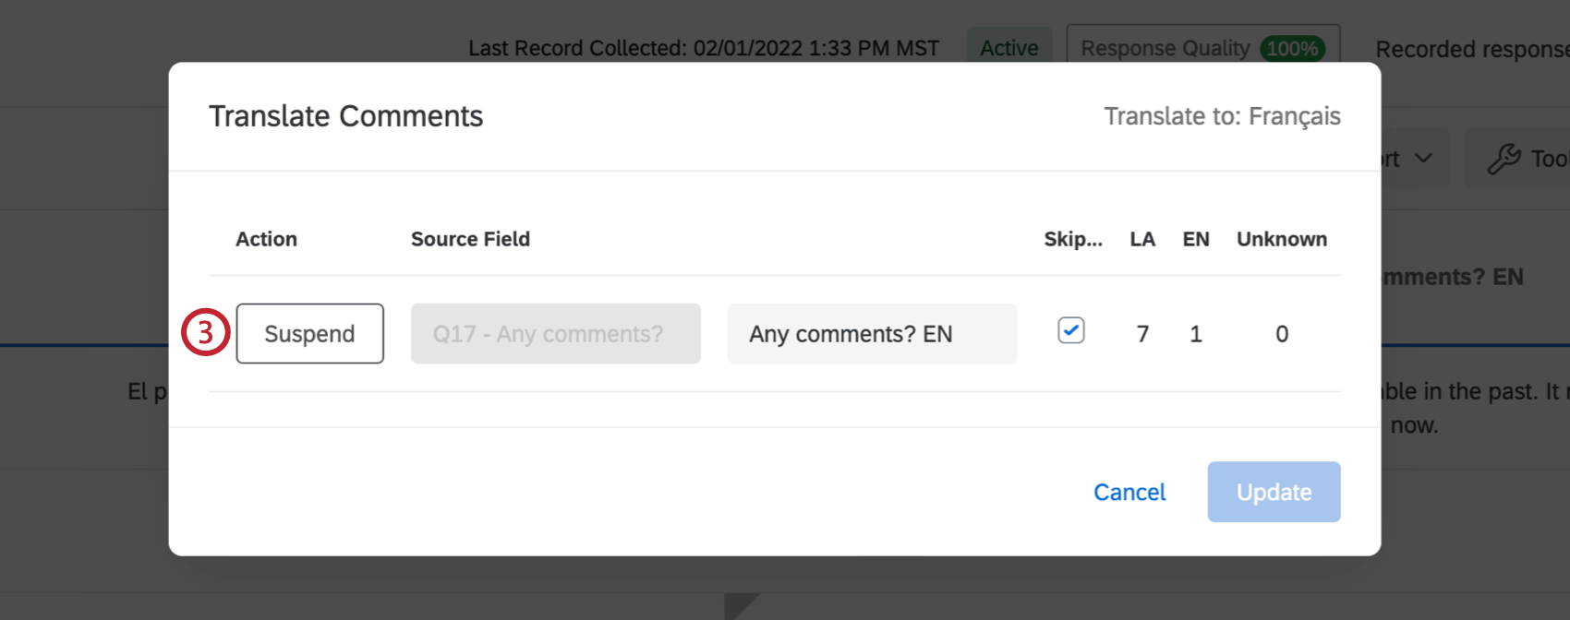Click the Recorded responses text
This screenshot has height=620, width=1570.
point(1471,49)
